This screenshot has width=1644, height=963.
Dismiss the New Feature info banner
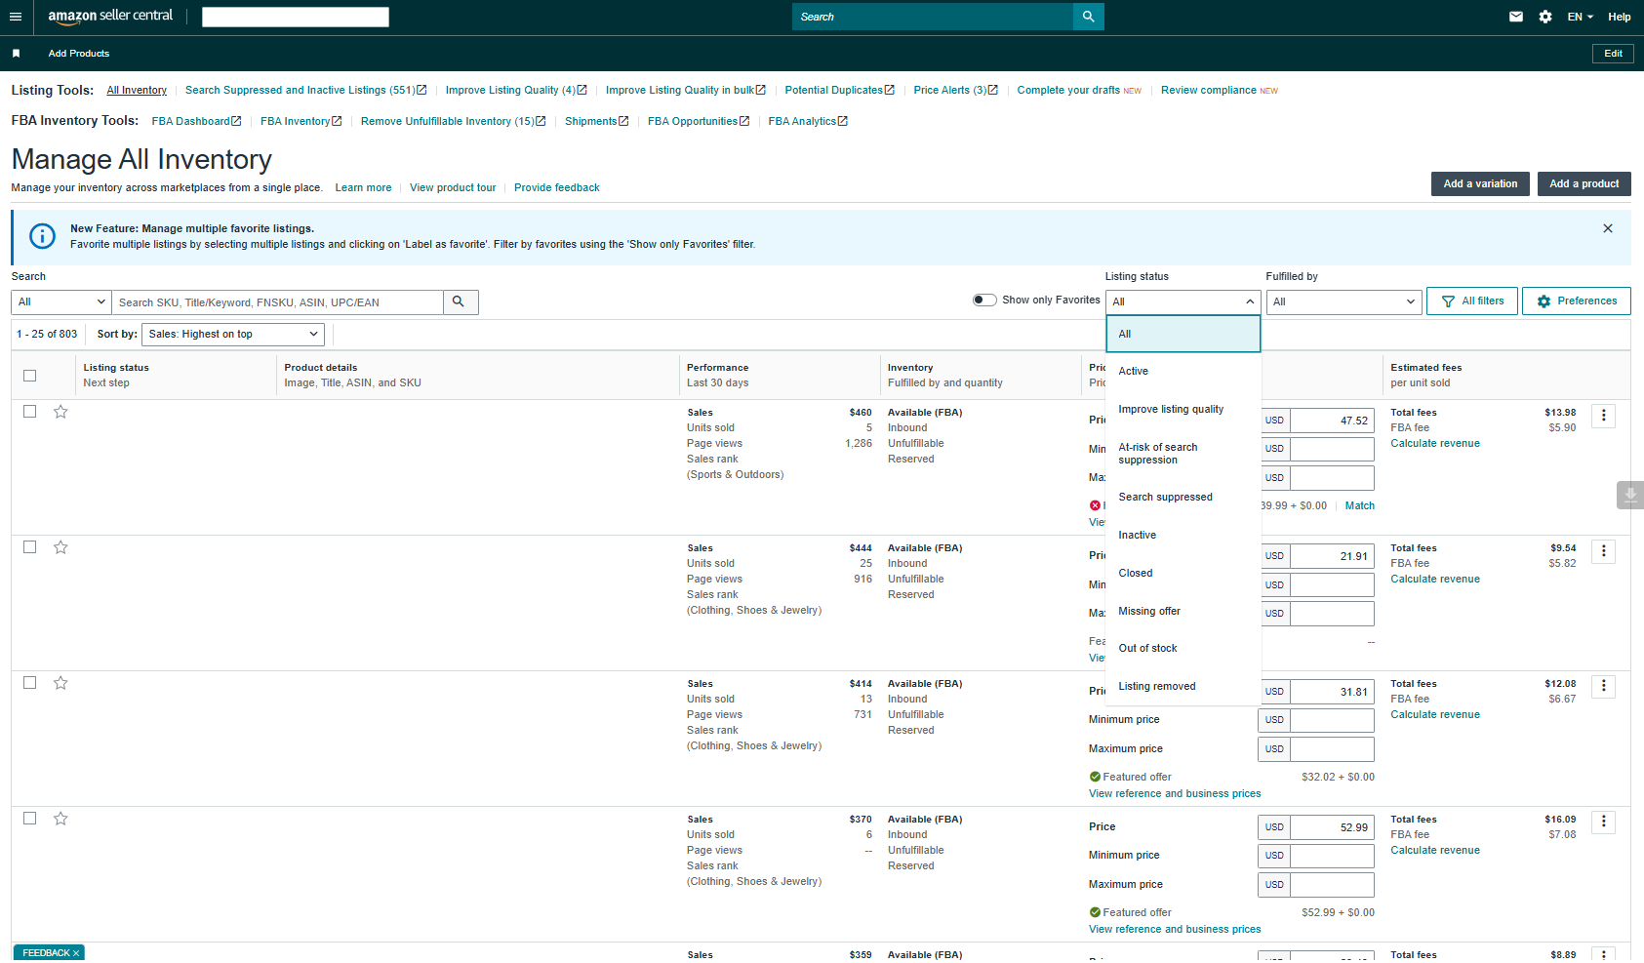pos(1608,228)
